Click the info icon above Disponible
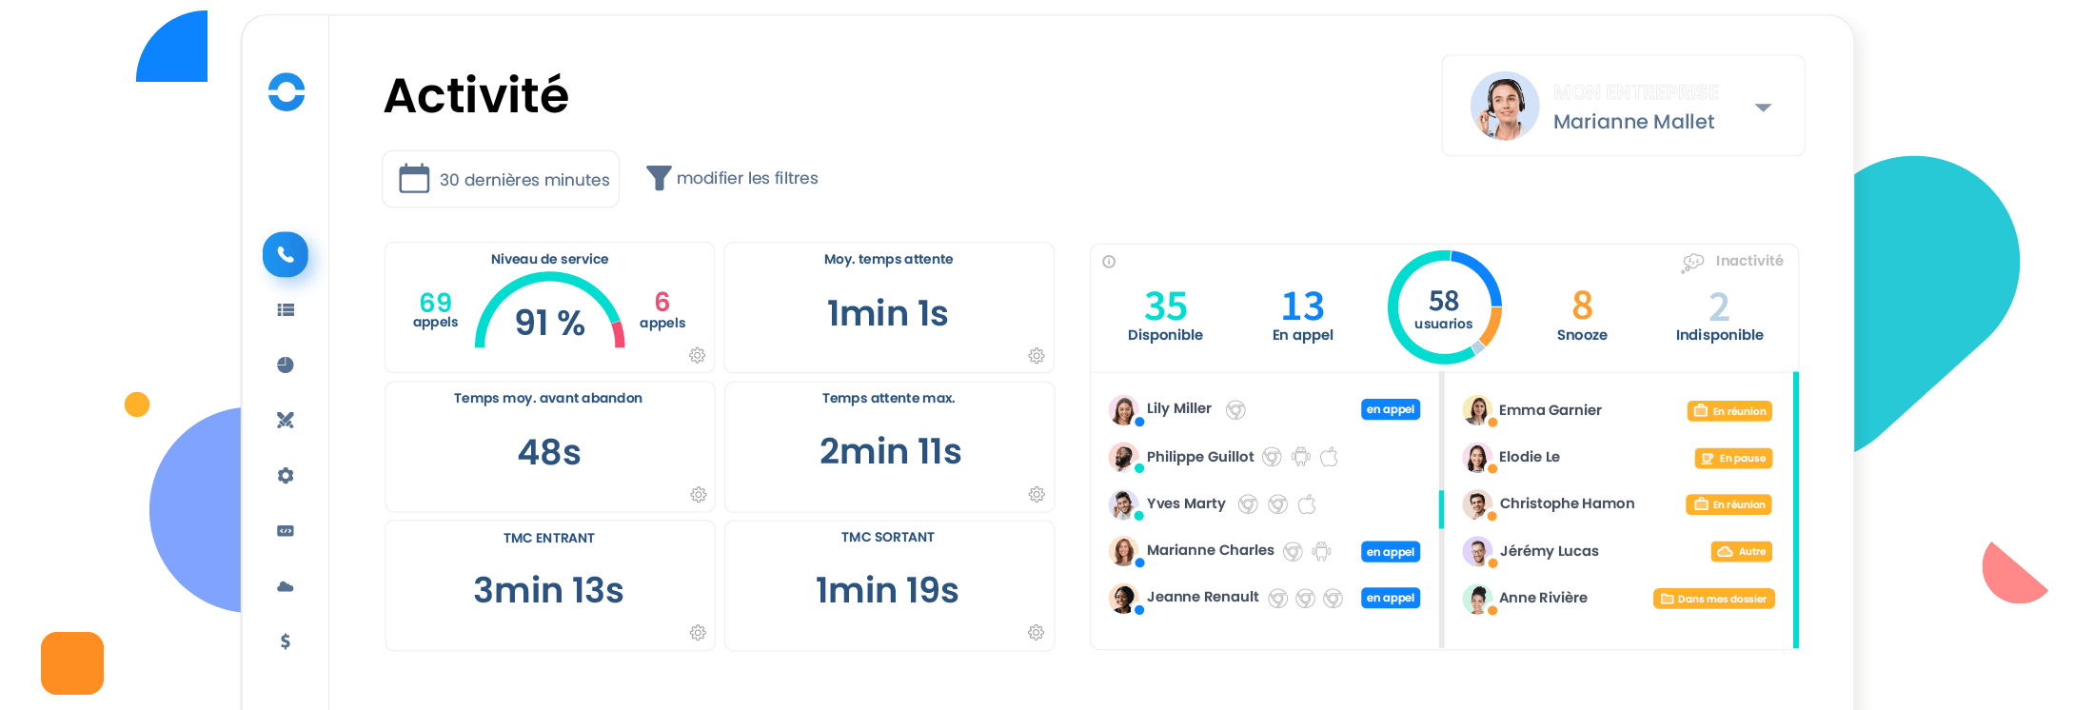This screenshot has height=710, width=2094. point(1109,262)
